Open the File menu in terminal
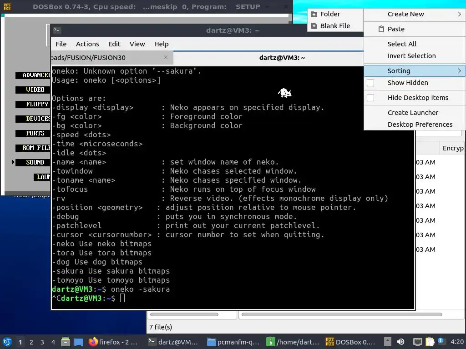 click(x=61, y=44)
